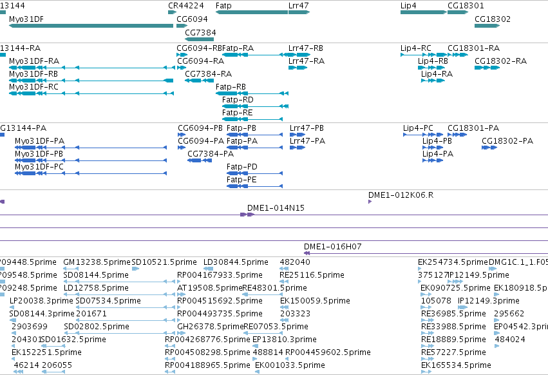Select the CG18301 gene label
The image size is (548, 375).
[x=466, y=6]
